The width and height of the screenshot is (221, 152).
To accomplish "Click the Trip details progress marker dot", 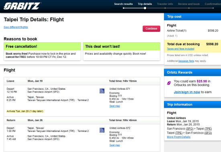I will click(145, 8).
